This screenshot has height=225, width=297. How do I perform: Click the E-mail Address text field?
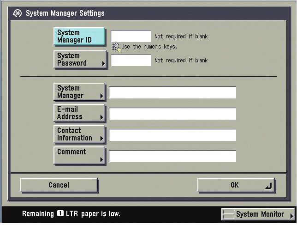pos(172,114)
